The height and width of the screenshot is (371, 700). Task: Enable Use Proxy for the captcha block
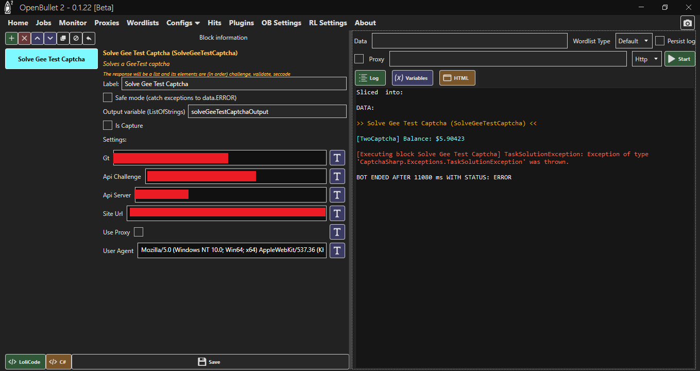click(x=138, y=232)
